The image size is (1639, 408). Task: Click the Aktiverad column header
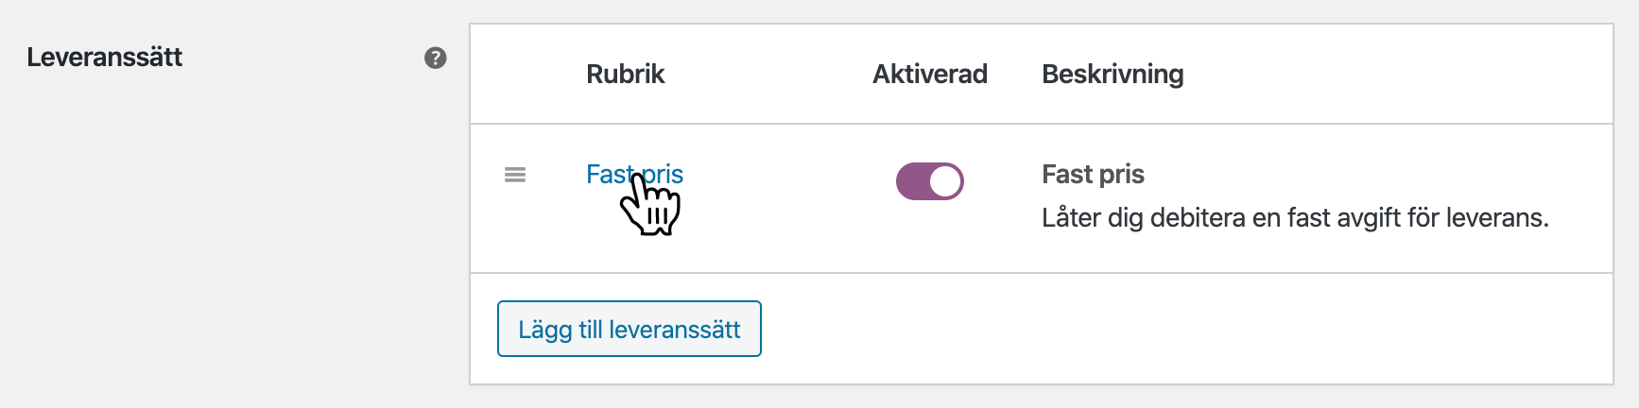pos(929,75)
